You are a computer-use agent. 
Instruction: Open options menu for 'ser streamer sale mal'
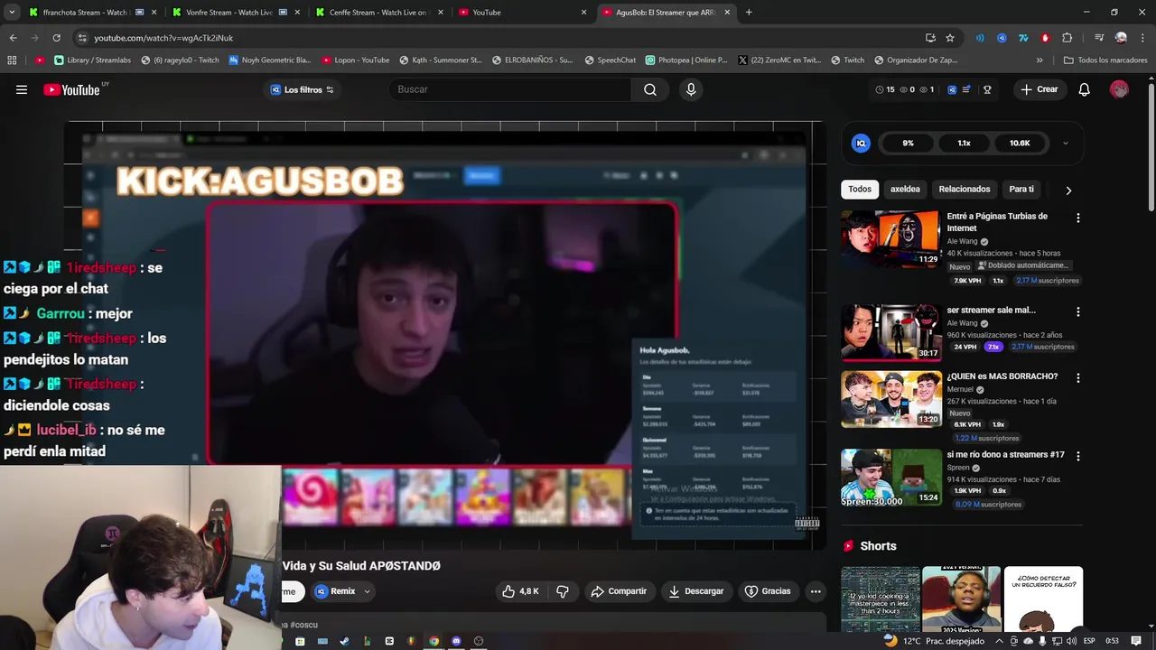pyautogui.click(x=1077, y=311)
